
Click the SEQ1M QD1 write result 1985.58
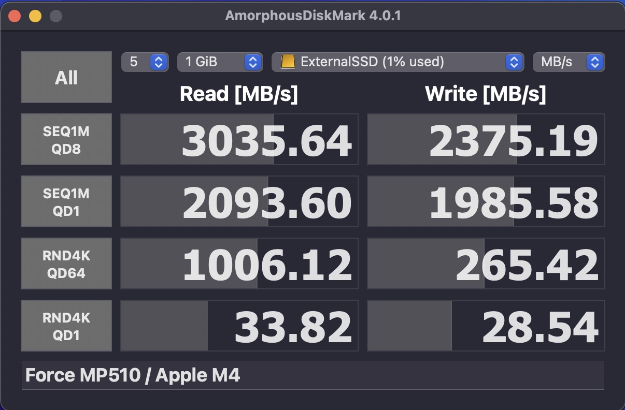coord(486,202)
